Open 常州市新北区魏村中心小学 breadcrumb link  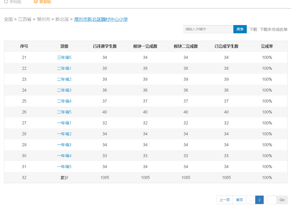pyautogui.click(x=101, y=19)
